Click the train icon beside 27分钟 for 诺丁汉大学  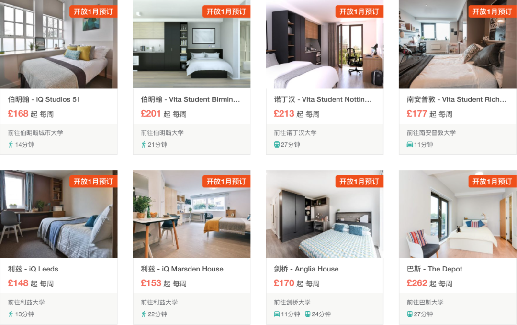277,144
